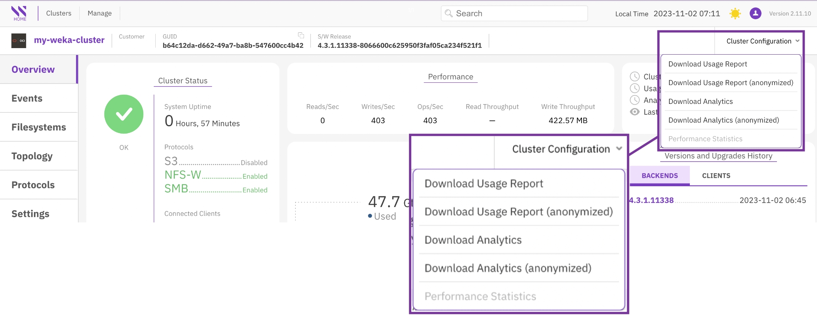Click the WEKA Home logo
817x319 pixels.
click(19, 13)
